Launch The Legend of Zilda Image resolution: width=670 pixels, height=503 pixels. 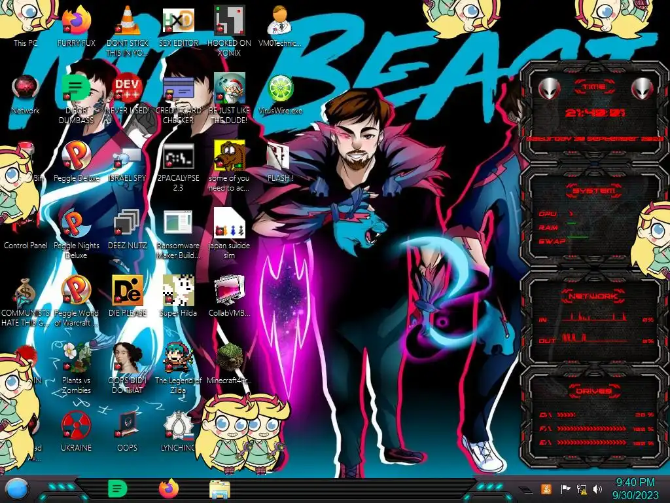pos(179,369)
